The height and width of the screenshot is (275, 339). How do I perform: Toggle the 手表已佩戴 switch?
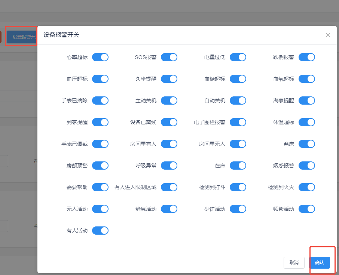tap(100, 144)
